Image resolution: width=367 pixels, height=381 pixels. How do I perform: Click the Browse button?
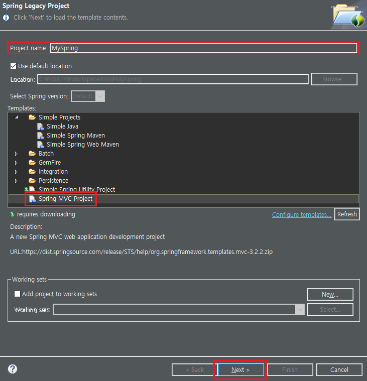pyautogui.click(x=334, y=79)
